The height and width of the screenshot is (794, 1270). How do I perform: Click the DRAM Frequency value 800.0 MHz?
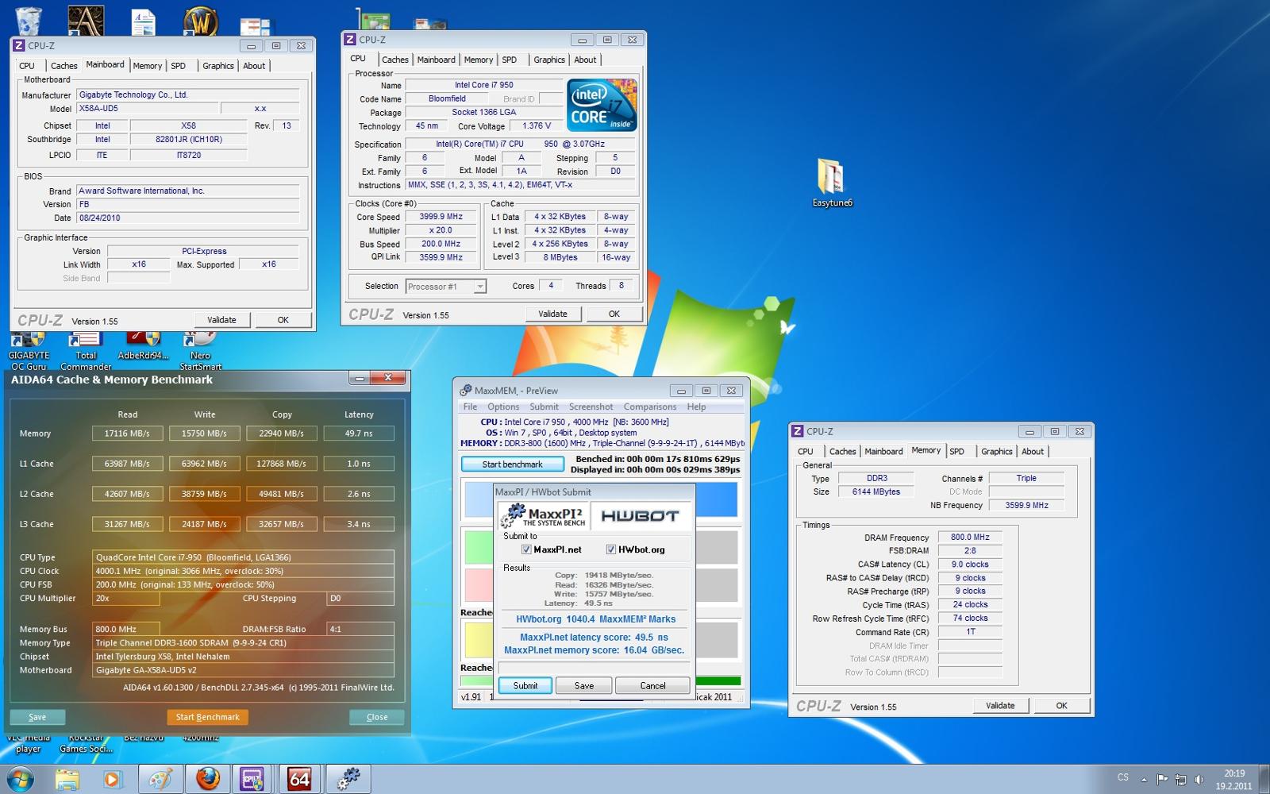(x=970, y=538)
